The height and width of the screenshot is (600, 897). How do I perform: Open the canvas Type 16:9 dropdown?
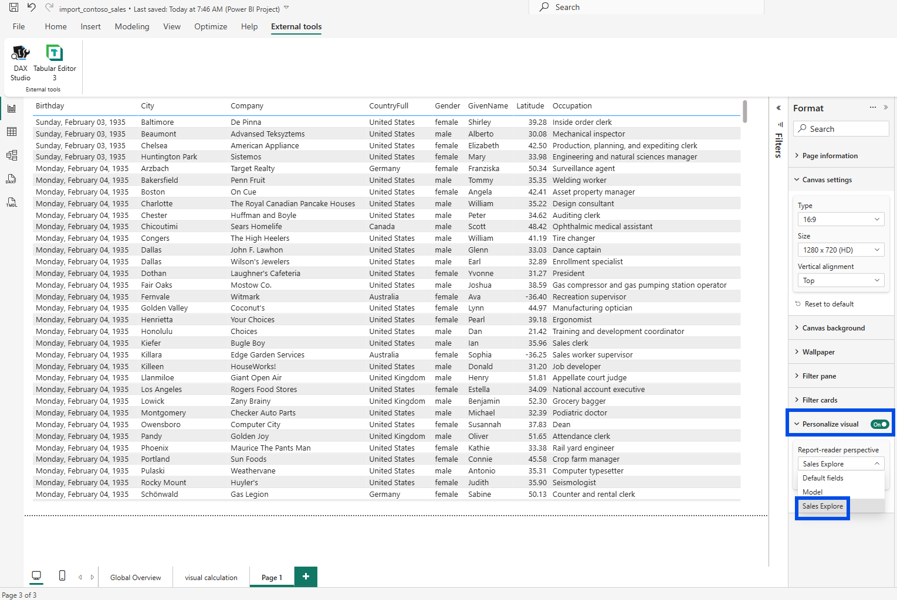click(841, 219)
